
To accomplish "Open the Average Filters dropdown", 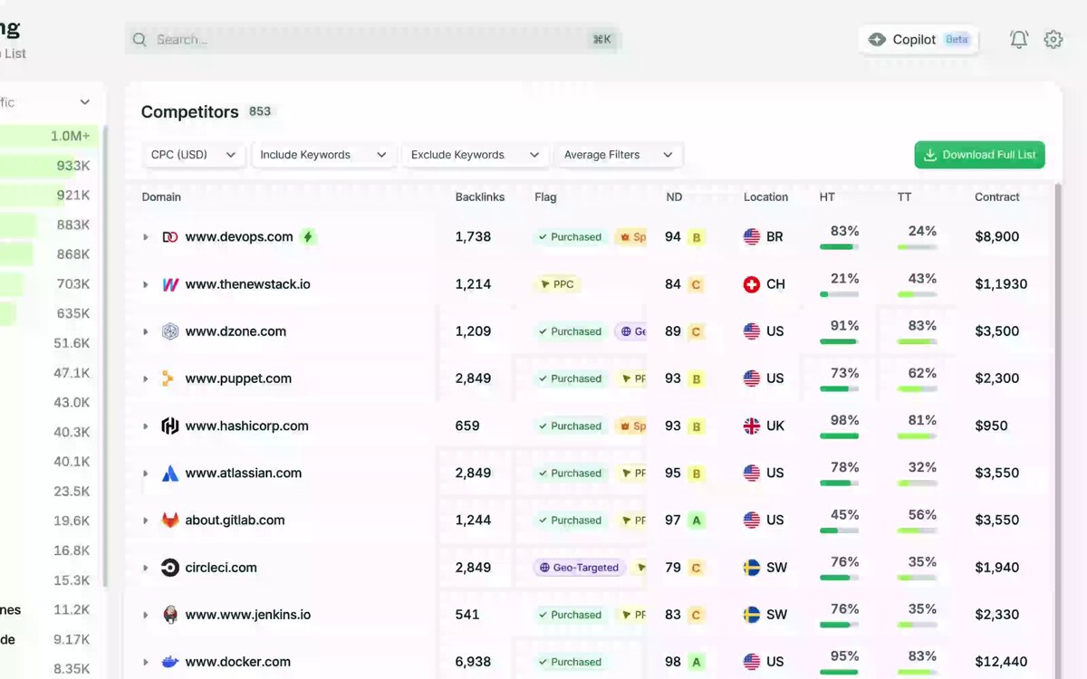I will [x=619, y=155].
